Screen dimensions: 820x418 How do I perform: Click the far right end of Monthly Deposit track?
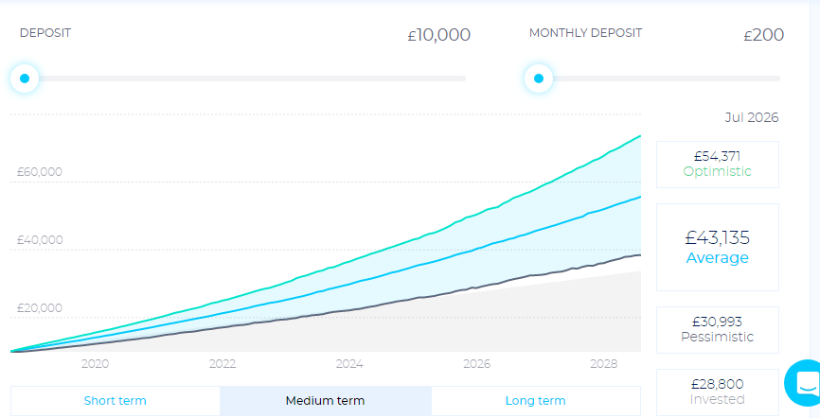(x=777, y=78)
